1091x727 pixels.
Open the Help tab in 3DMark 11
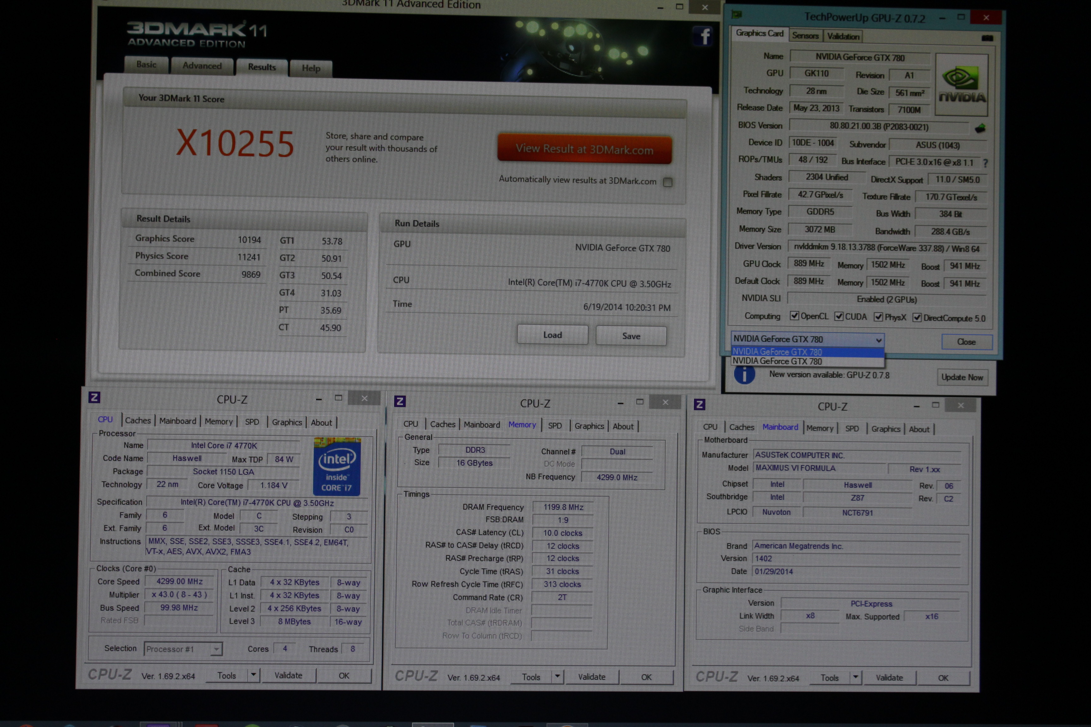311,68
